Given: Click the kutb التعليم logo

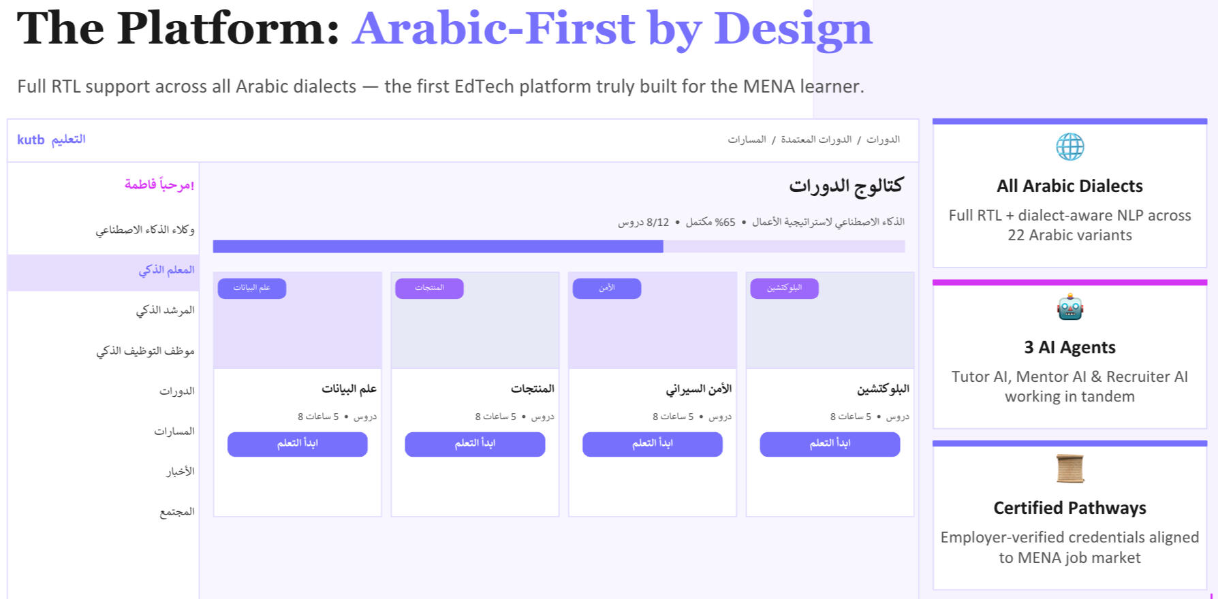Looking at the screenshot, I should click(x=51, y=140).
